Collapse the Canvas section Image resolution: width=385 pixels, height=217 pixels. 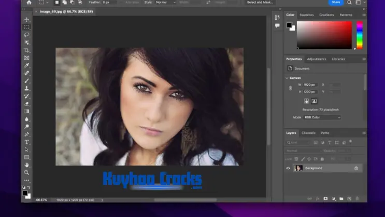coord(287,78)
